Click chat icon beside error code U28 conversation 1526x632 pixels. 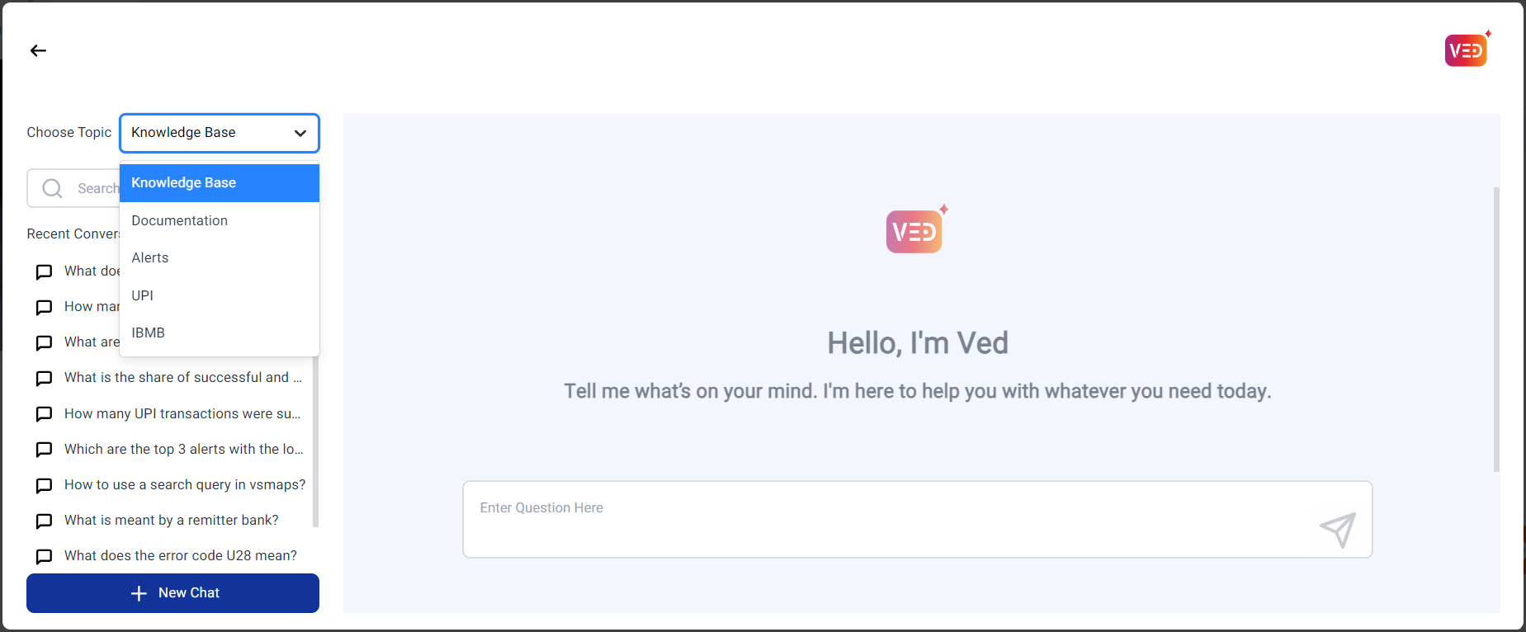[45, 556]
